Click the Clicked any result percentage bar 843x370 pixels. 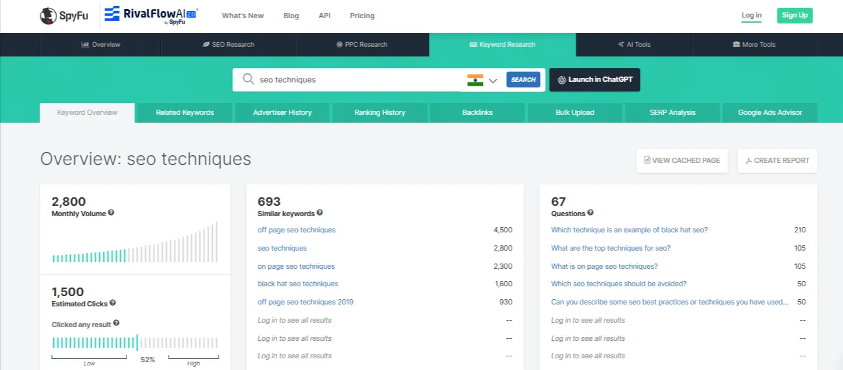click(x=134, y=343)
